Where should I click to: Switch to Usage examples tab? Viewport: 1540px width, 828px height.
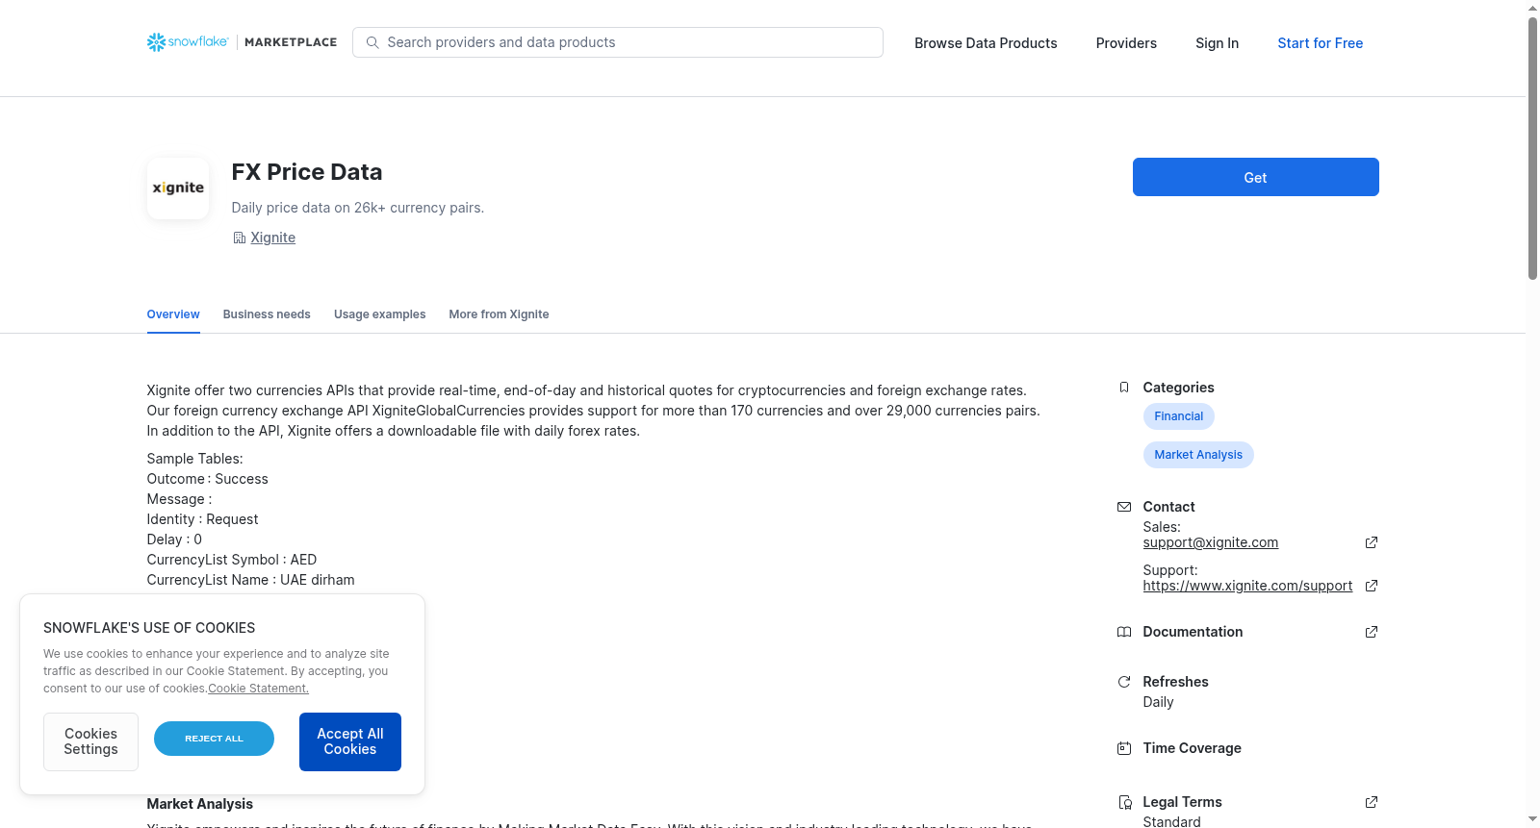[379, 314]
